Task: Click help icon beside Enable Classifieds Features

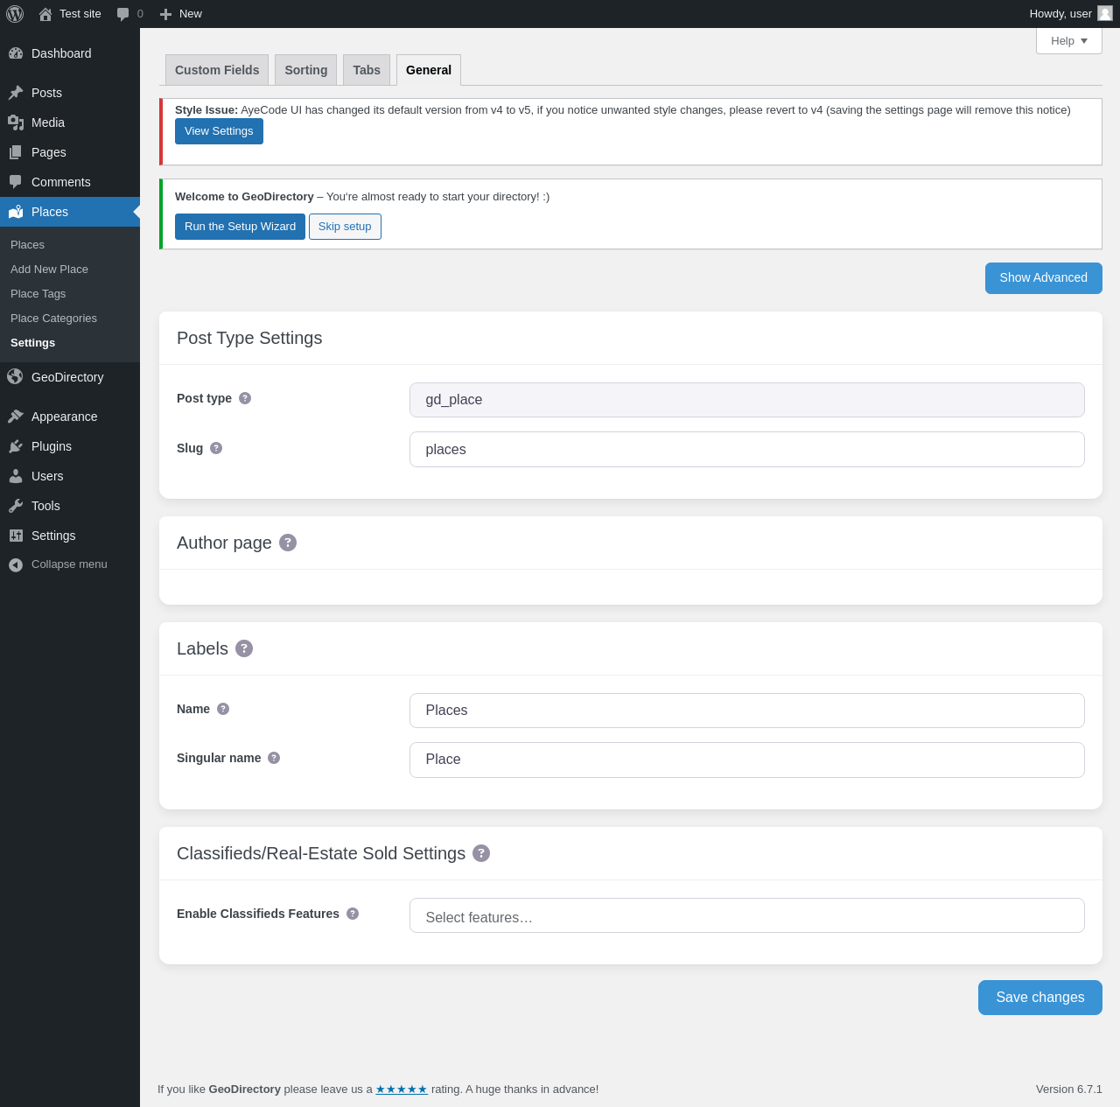Action: tap(353, 914)
